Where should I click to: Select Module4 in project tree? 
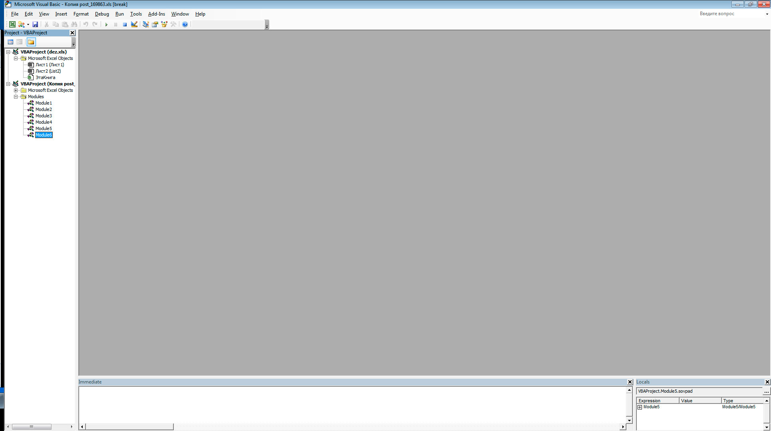(44, 122)
